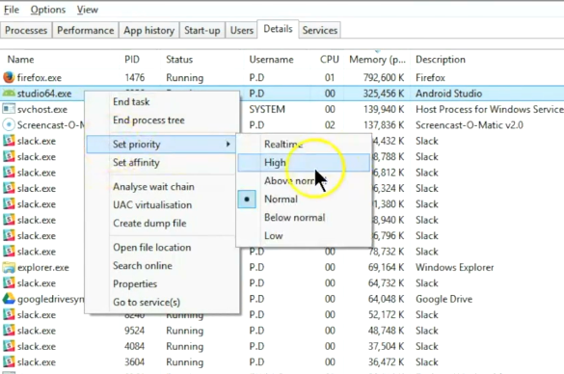
Task: Click the svchost.exe process icon
Action: coord(9,109)
